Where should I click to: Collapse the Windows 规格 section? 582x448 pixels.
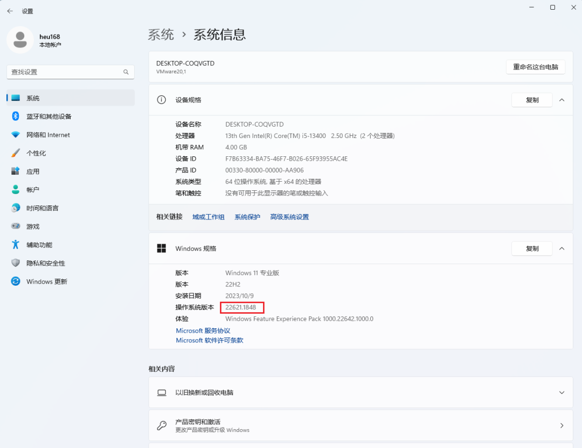(562, 249)
